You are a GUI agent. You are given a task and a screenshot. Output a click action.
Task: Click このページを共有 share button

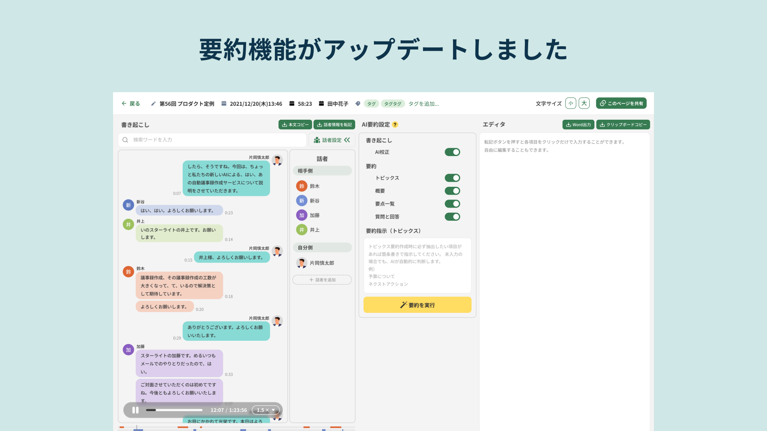(621, 103)
